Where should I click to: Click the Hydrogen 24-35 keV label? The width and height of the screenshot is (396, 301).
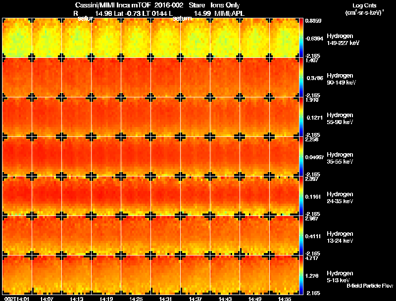(340, 198)
